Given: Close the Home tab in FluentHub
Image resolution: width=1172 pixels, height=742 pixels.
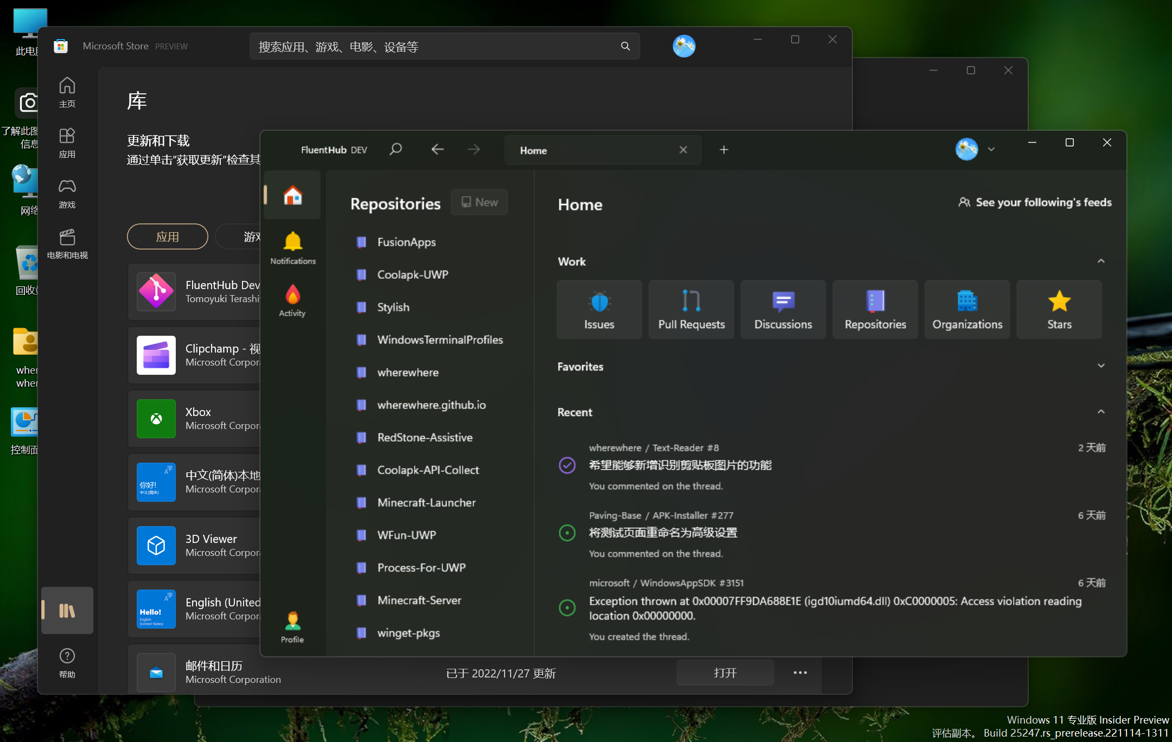Looking at the screenshot, I should 683,150.
